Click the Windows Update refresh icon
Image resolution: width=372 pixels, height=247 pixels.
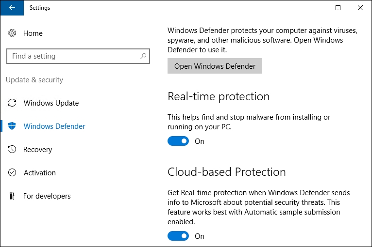point(12,103)
